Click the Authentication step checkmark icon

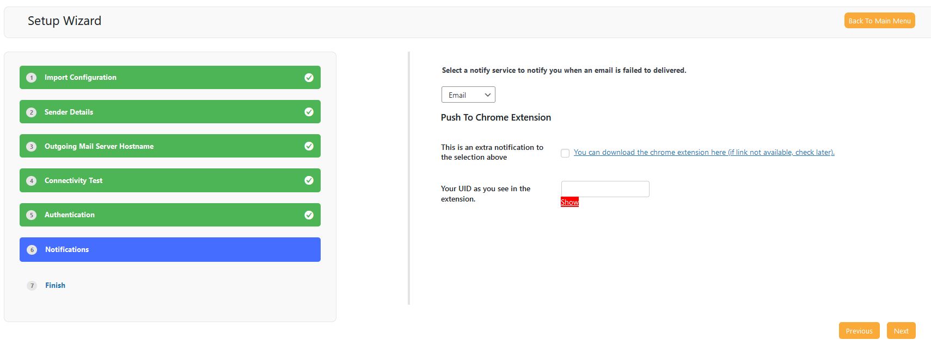[309, 215]
